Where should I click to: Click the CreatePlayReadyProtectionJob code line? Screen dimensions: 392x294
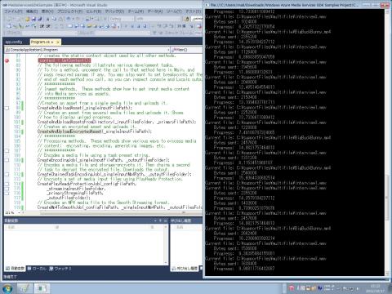click(87, 184)
